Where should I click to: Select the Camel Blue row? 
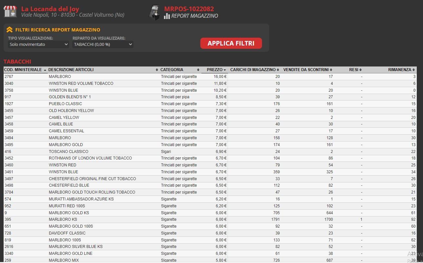(210, 124)
